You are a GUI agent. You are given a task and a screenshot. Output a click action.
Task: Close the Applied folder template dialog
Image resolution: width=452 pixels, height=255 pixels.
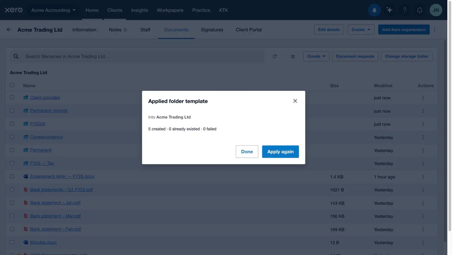pos(295,101)
